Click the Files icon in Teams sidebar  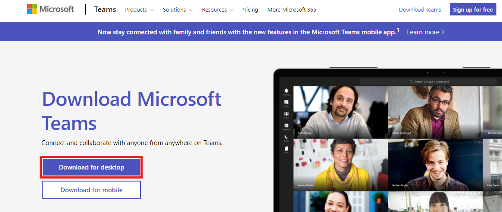click(286, 150)
